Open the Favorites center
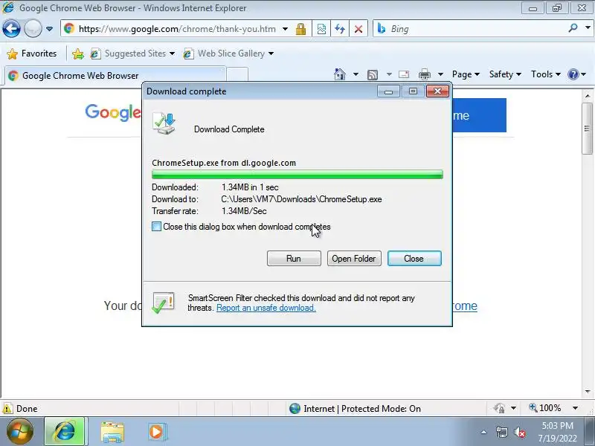Image resolution: width=595 pixels, height=446 pixels. (32, 54)
